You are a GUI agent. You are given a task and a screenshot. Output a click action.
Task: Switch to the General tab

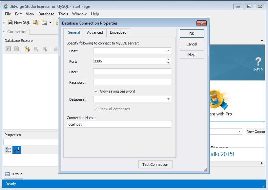pos(74,32)
